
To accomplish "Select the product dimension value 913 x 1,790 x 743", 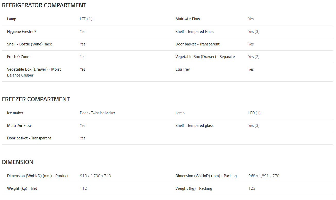I will (95, 176).
